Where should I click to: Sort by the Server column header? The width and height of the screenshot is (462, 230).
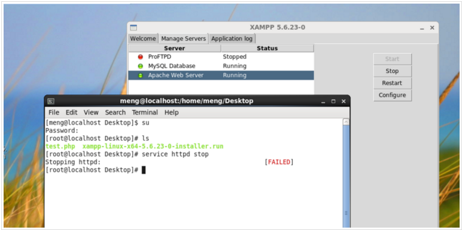tap(175, 48)
